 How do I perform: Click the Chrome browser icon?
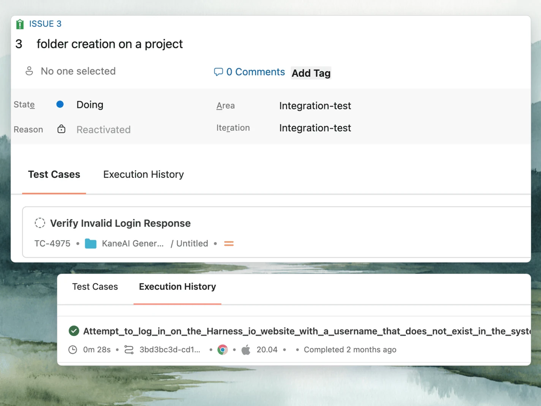[x=223, y=350]
